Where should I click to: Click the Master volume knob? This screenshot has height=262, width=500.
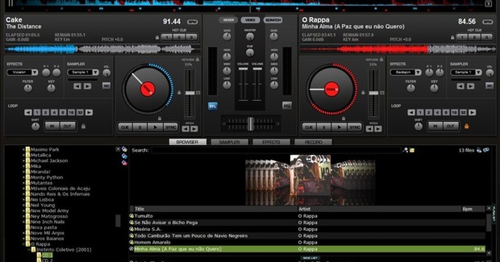[250, 36]
